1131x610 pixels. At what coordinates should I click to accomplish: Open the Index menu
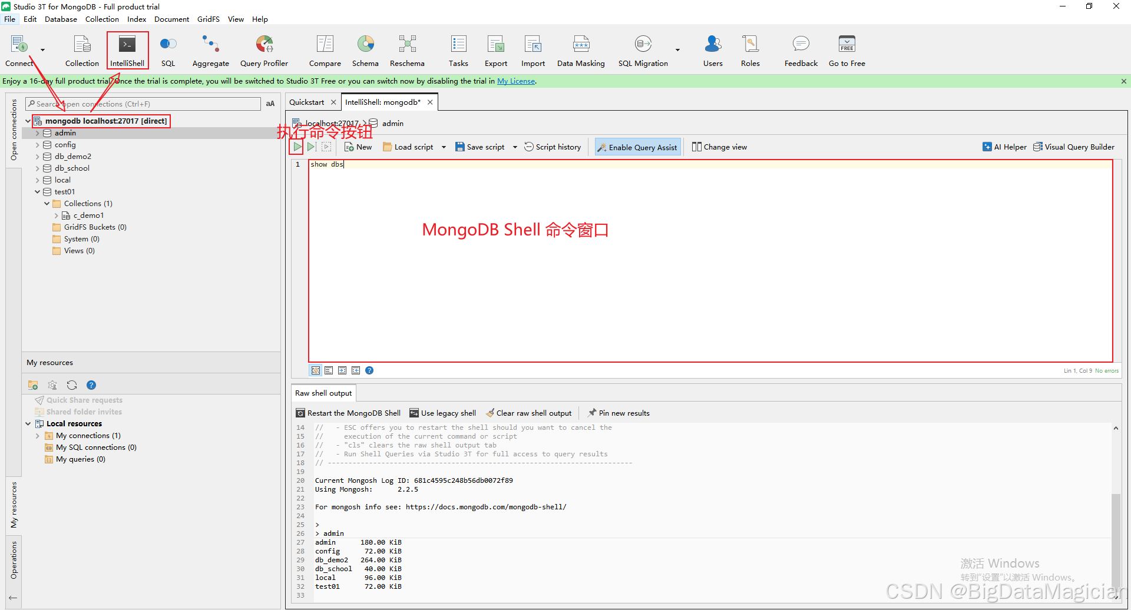point(137,19)
